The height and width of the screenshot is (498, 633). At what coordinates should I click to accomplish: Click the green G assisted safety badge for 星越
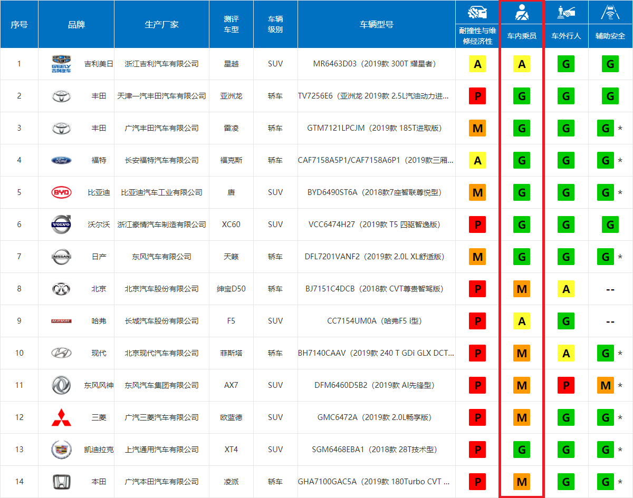pos(610,64)
